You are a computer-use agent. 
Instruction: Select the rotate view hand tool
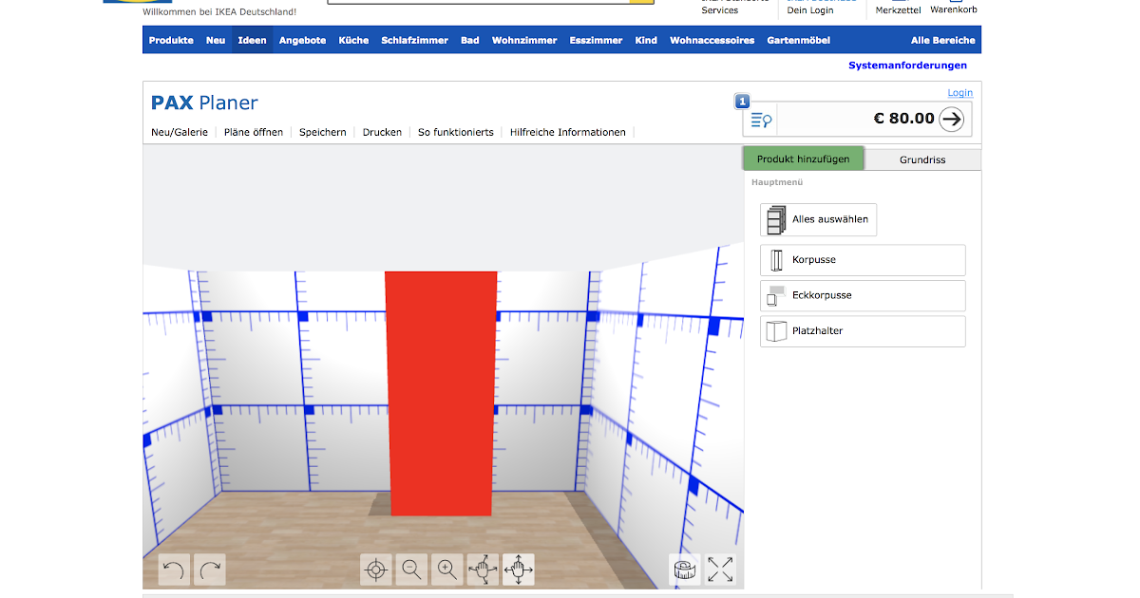(x=483, y=570)
